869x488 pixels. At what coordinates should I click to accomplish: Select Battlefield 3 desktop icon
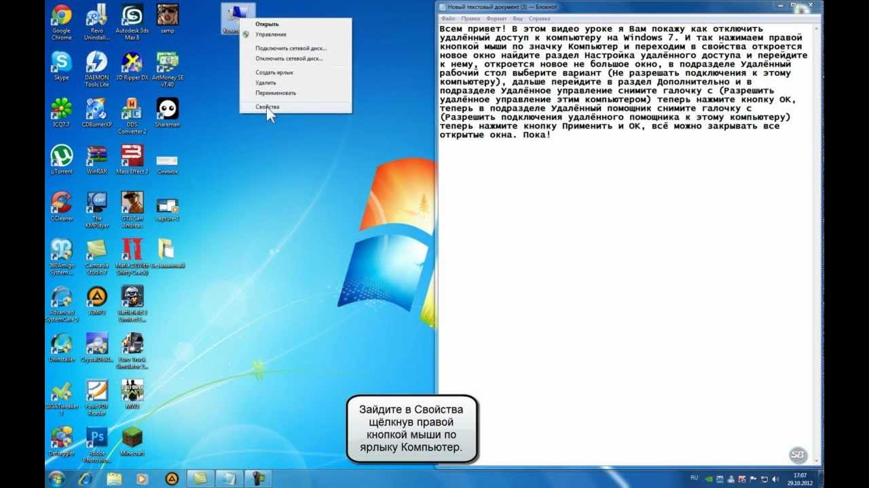pyautogui.click(x=132, y=304)
